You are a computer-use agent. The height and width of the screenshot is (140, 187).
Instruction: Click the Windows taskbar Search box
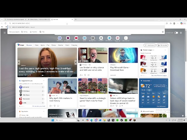(x=66, y=120)
